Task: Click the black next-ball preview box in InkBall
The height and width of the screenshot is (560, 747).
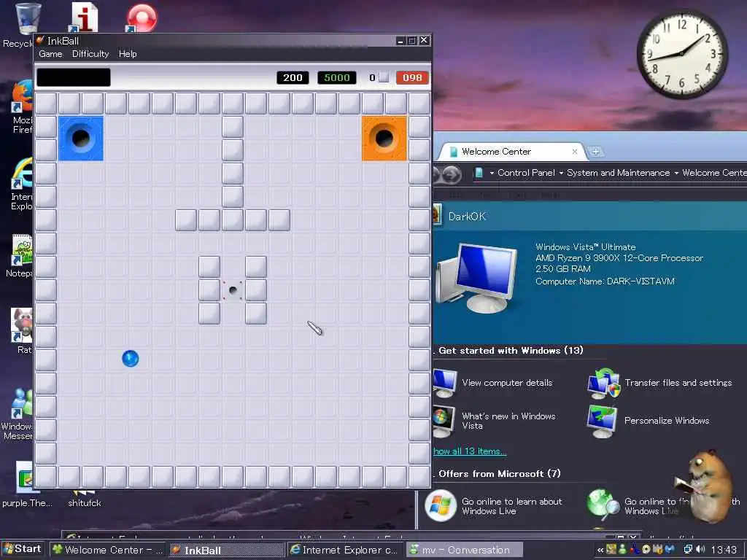Action: (x=74, y=77)
